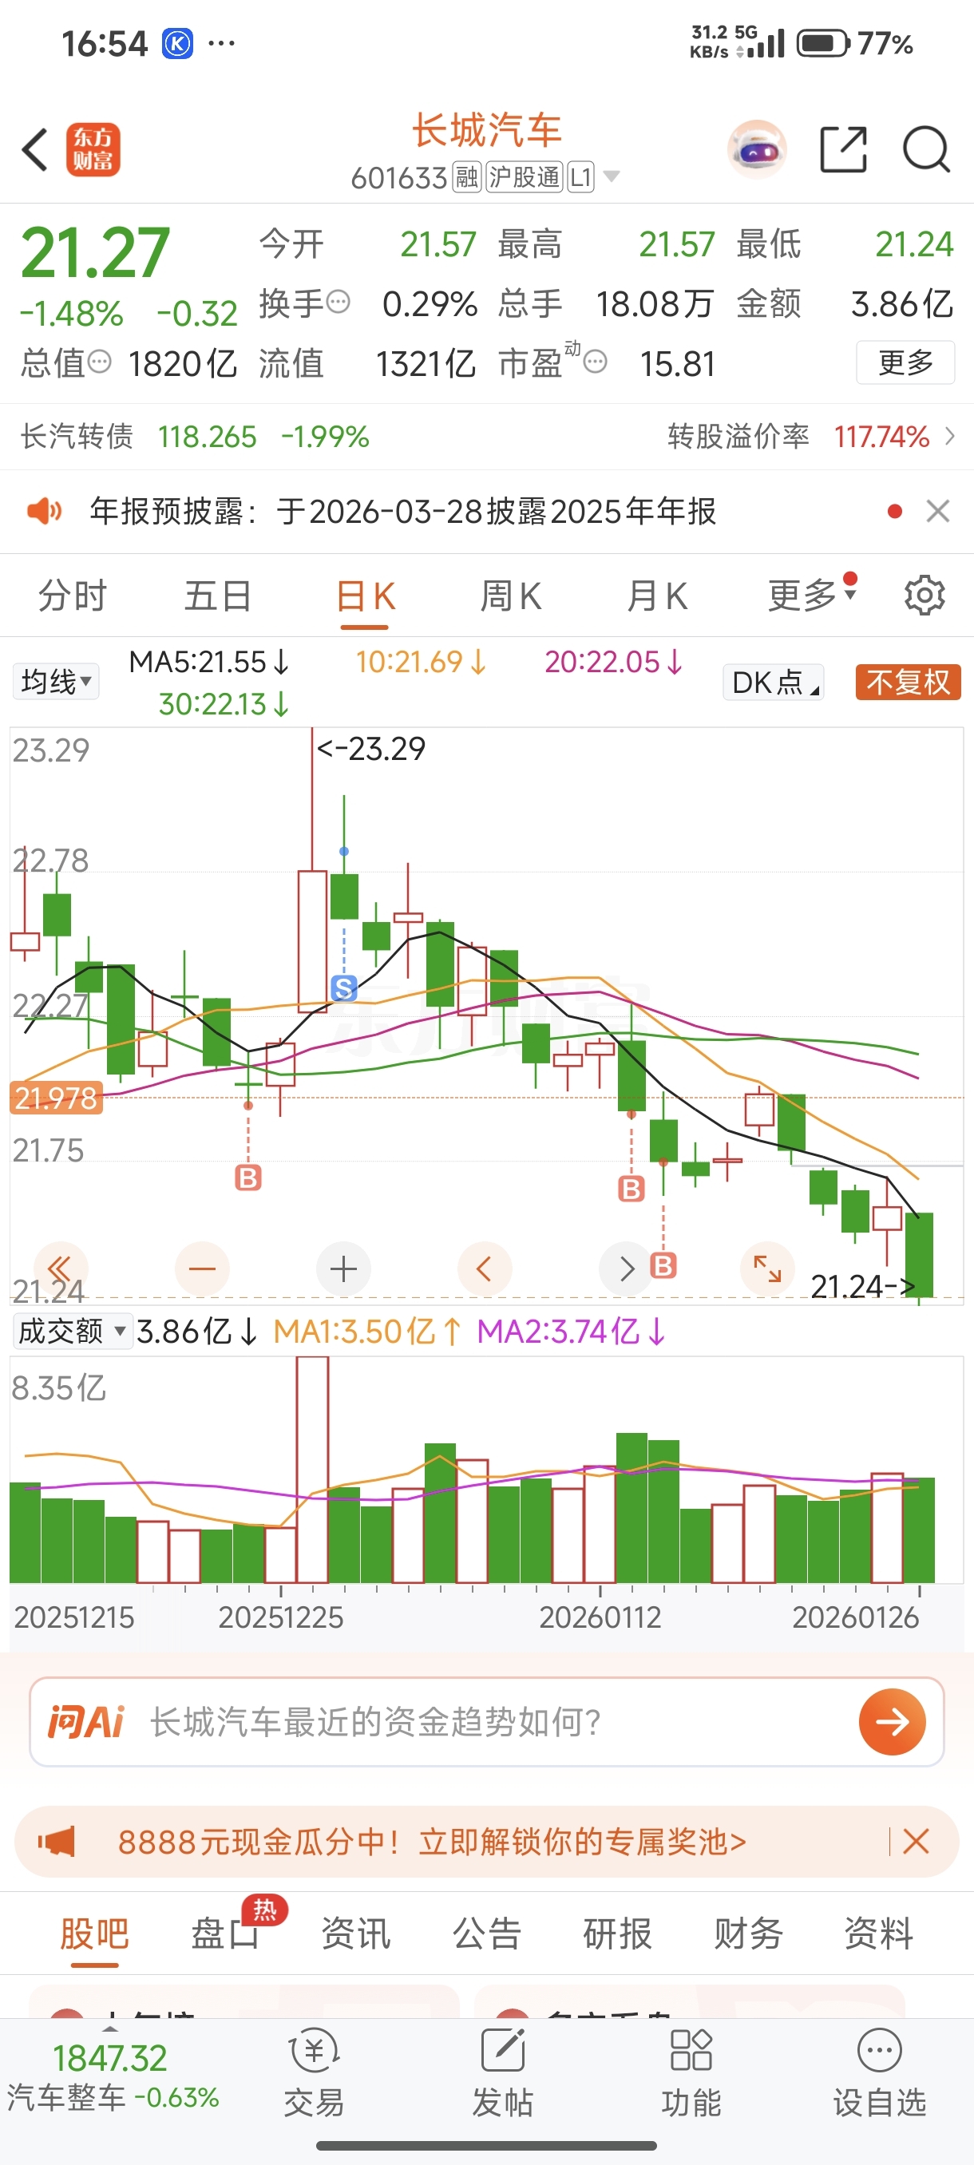
Task: Open chart settings gear icon
Action: point(925,595)
